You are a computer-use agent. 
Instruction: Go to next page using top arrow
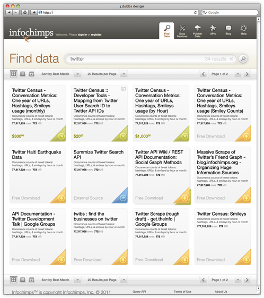247,74
